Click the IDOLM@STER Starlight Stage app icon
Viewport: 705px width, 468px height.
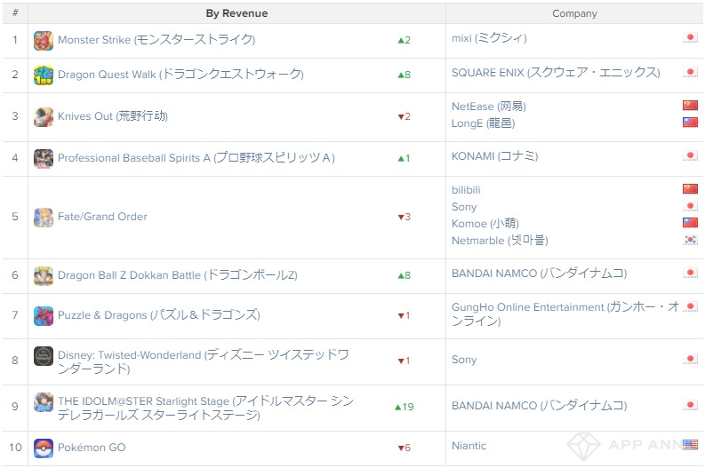(44, 402)
